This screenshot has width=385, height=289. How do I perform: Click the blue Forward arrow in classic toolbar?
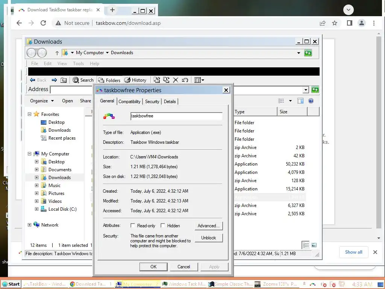(54, 80)
